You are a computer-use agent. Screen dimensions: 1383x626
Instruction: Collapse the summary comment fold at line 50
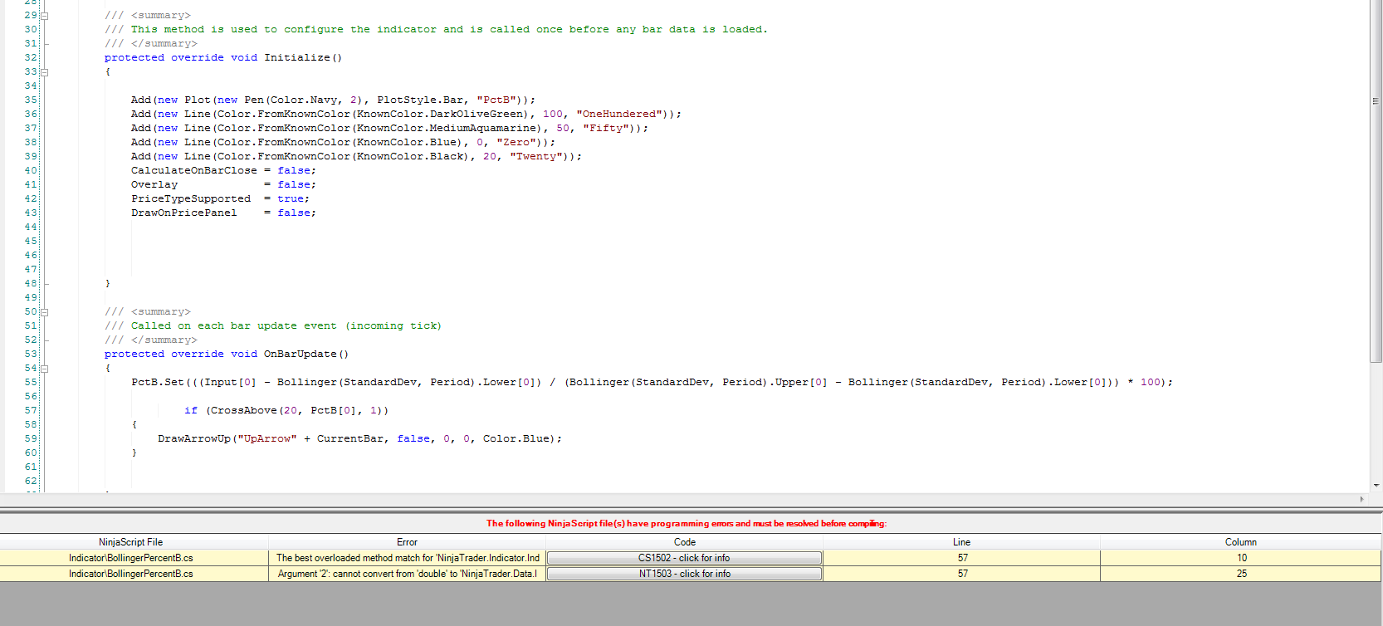point(45,312)
